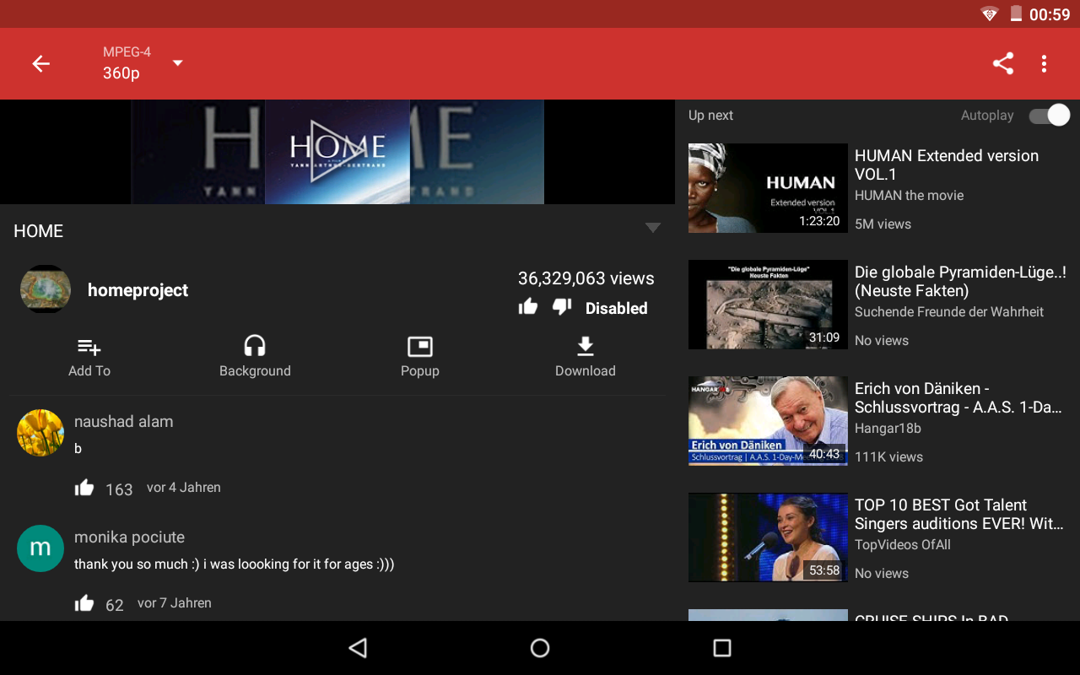Open the homeproject channel name

point(138,290)
